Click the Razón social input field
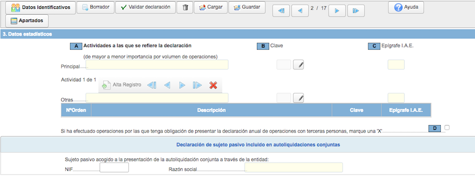The width and height of the screenshot is (475, 190). tap(293, 168)
